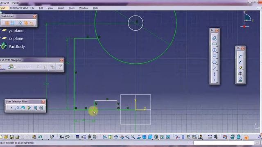Open the Start menu
This screenshot has width=262, height=147.
tap(3, 8)
